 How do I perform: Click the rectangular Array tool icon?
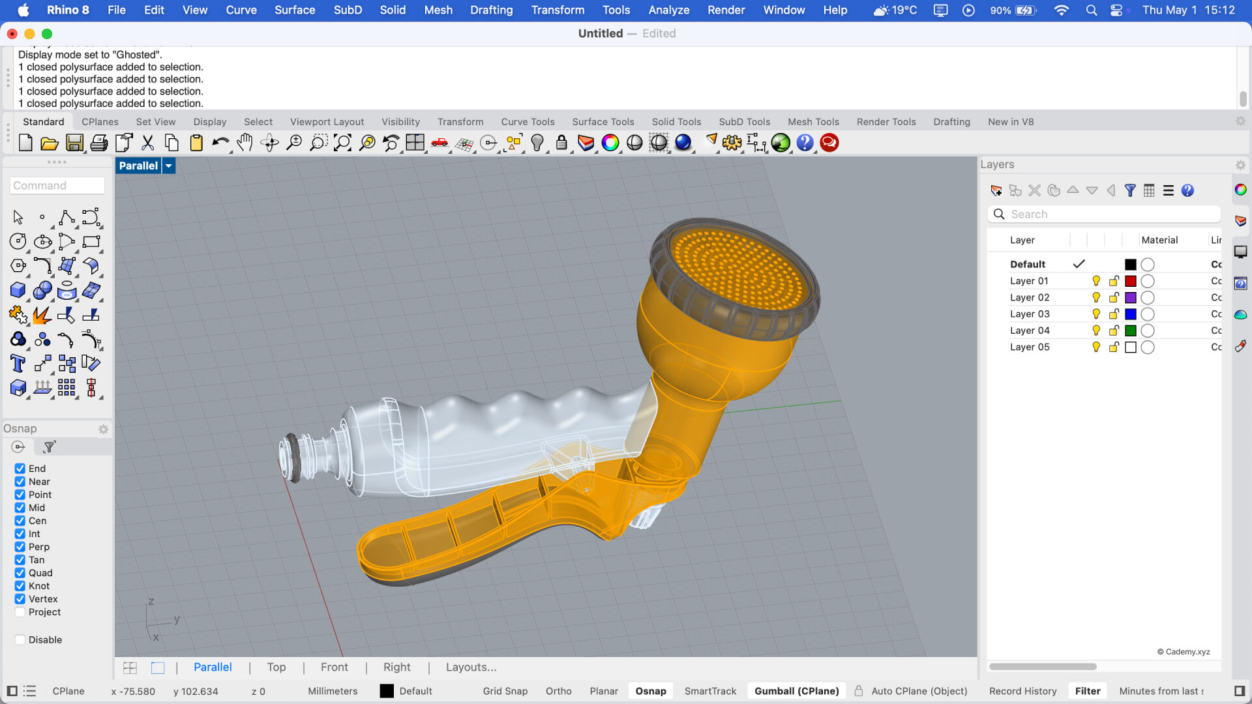pyautogui.click(x=67, y=388)
